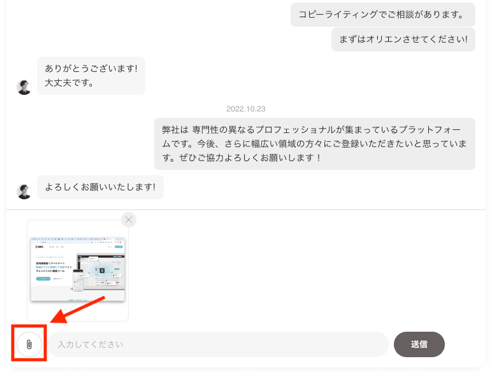Click the よろしくお願いいたします reply bubble
Screen dimensions: 492x375
tap(100, 187)
